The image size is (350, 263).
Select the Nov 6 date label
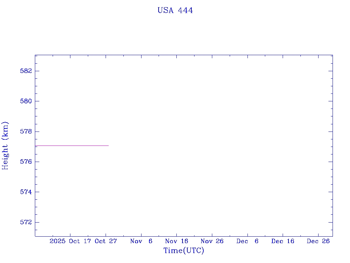pyautogui.click(x=141, y=241)
